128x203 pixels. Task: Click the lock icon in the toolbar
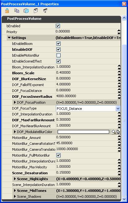coord(7,11)
